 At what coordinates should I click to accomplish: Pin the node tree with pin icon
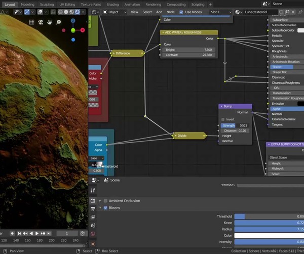pos(300,12)
